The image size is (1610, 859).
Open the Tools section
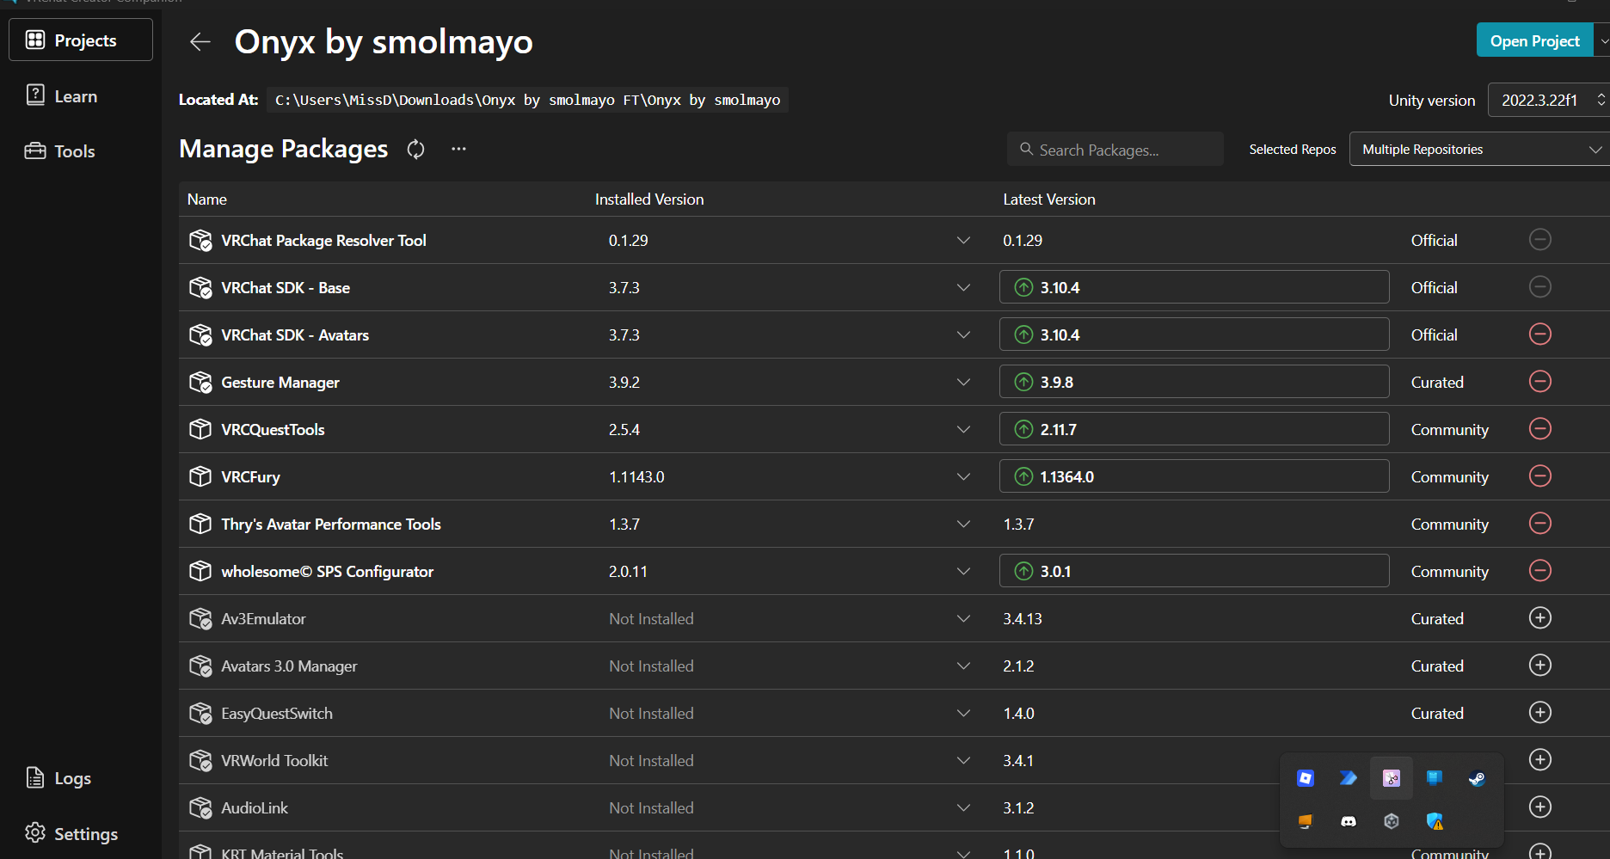pos(60,151)
